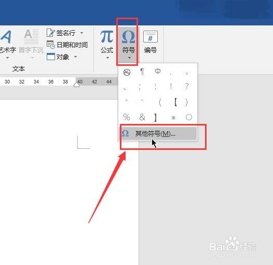Insert the question mark symbol

pyautogui.click(x=187, y=86)
